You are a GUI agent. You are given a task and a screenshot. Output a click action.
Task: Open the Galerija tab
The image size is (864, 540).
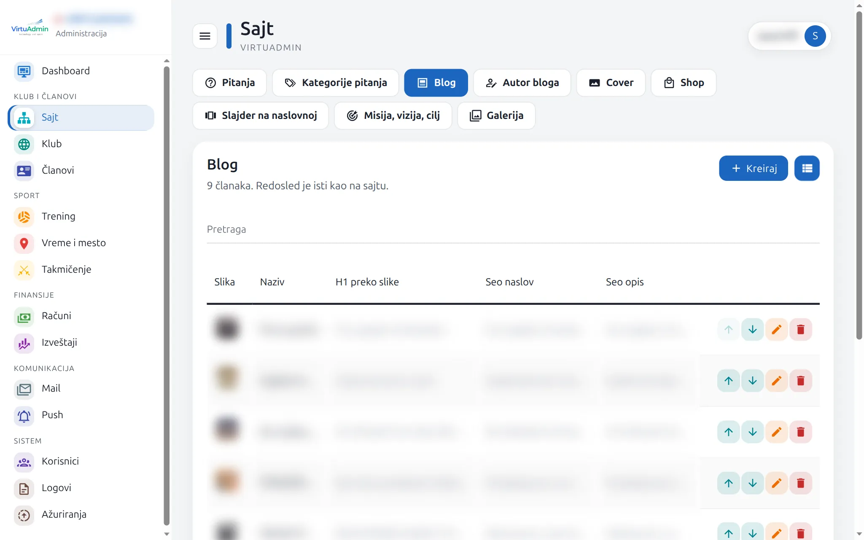[496, 116]
